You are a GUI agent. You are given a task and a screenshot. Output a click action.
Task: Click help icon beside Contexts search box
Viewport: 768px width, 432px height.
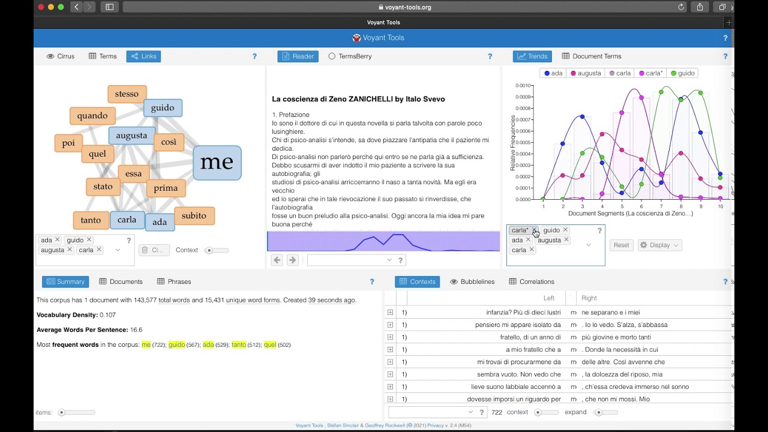point(482,412)
